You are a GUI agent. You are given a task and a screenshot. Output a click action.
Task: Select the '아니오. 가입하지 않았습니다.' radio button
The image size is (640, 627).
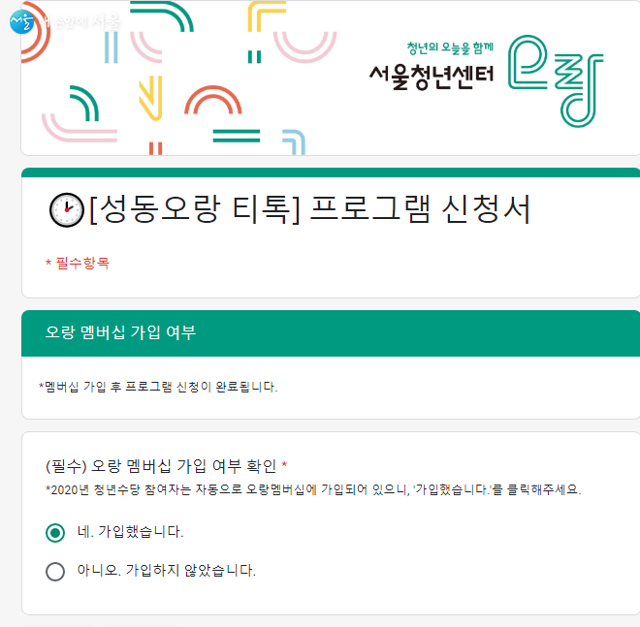tap(55, 571)
